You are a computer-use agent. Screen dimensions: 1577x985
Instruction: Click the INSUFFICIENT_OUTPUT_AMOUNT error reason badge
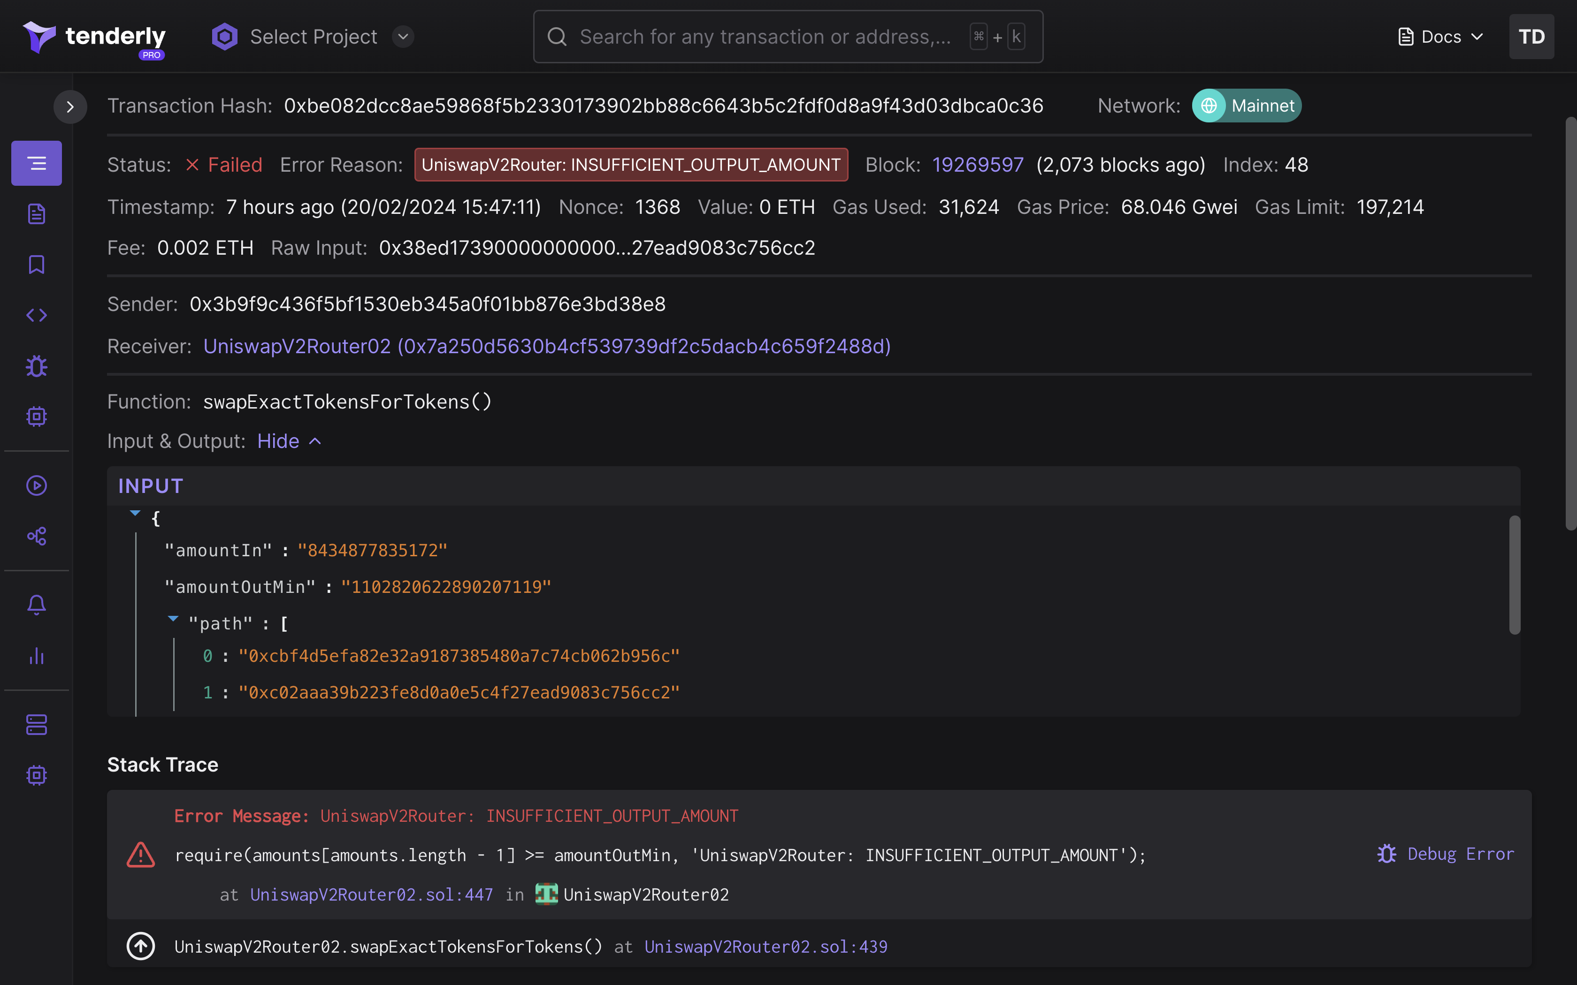631,165
